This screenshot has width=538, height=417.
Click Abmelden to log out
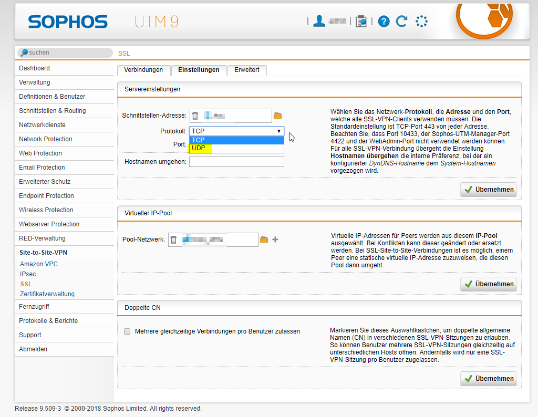pos(64,349)
